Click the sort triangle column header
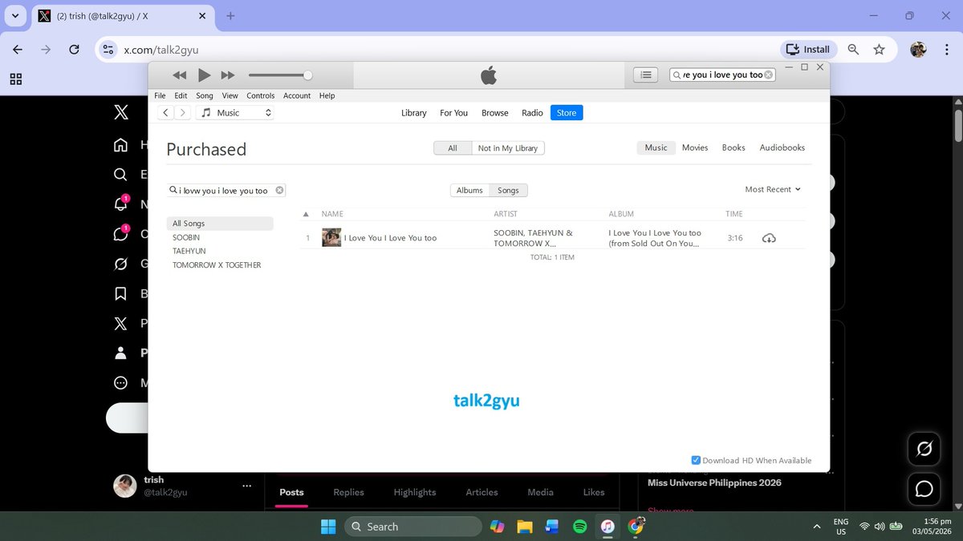 point(306,215)
